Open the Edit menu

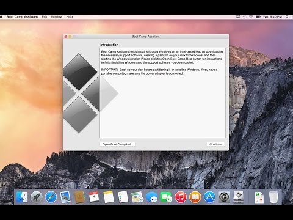[45, 17]
